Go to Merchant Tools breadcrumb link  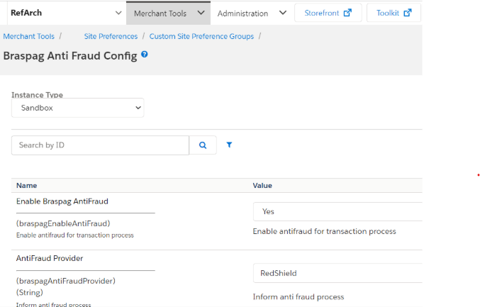[x=29, y=36]
